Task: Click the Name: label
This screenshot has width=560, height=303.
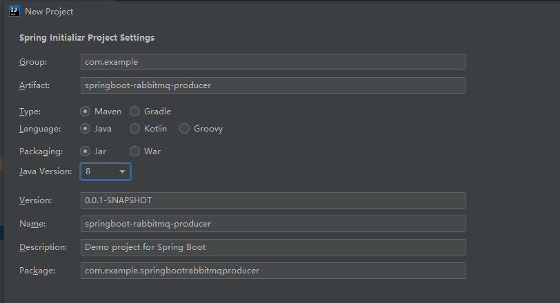Action: [32, 224]
